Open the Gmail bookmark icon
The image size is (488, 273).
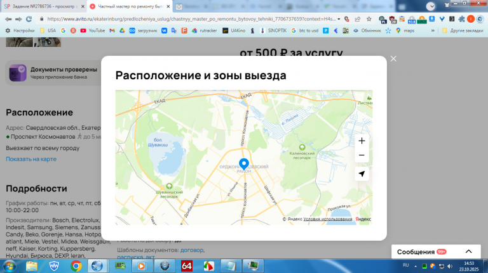tap(112, 30)
